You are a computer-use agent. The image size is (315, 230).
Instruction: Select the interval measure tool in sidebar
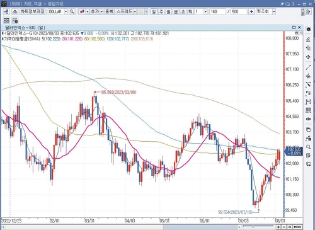(x=309, y=101)
